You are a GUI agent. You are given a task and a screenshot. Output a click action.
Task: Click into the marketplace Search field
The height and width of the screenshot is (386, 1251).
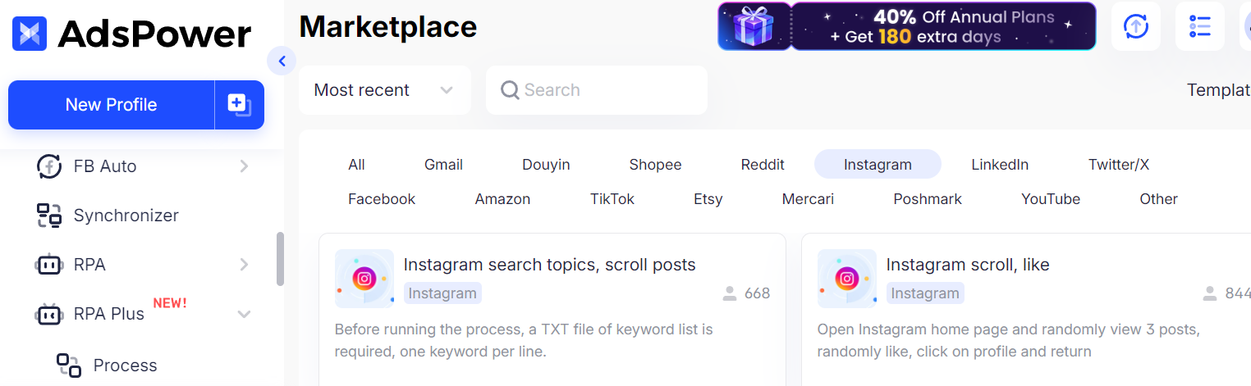pyautogui.click(x=597, y=90)
